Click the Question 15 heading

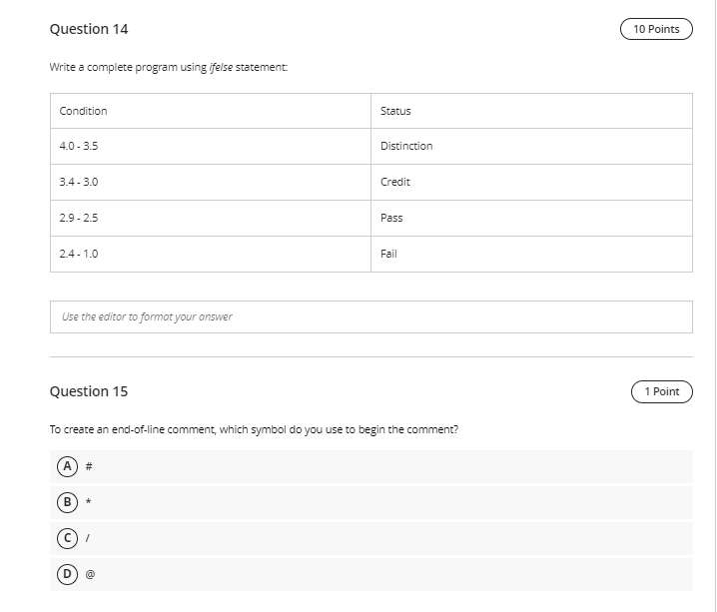coord(89,391)
